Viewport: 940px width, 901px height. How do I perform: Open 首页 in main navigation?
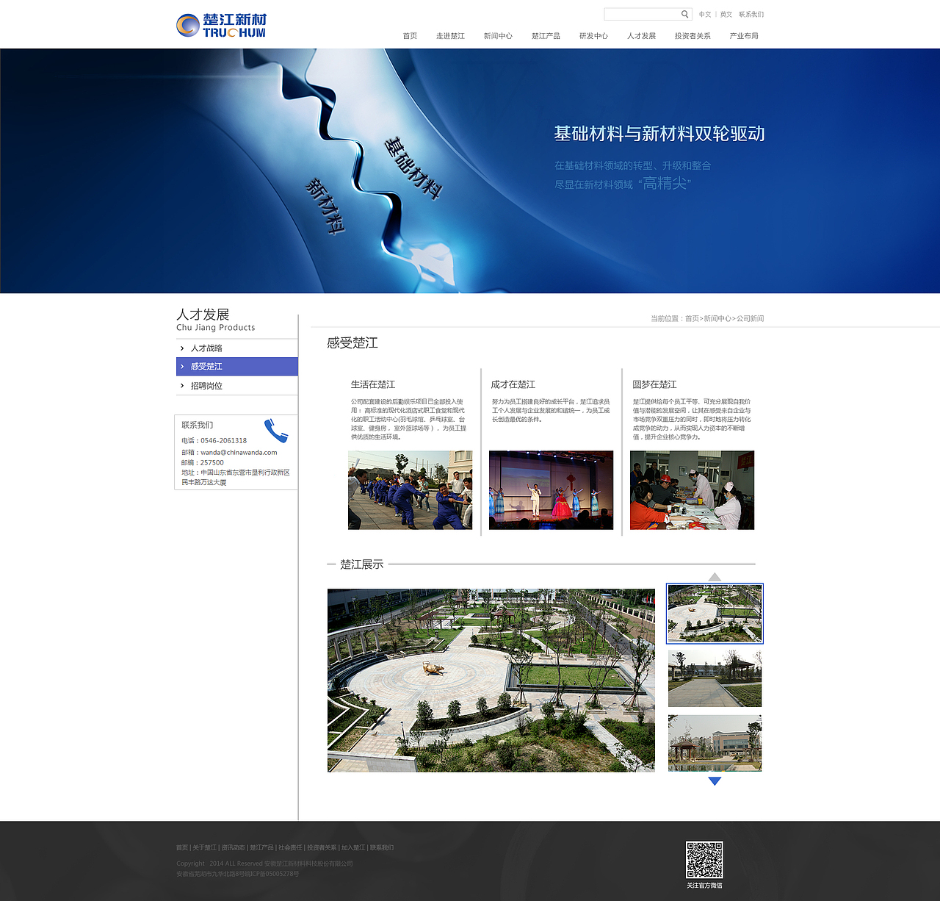click(410, 35)
